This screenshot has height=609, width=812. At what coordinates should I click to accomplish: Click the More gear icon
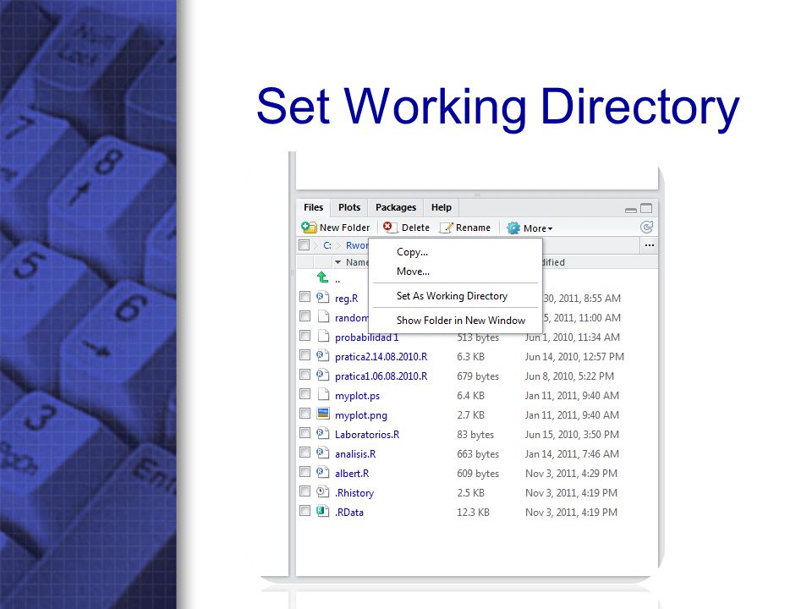[x=513, y=228]
